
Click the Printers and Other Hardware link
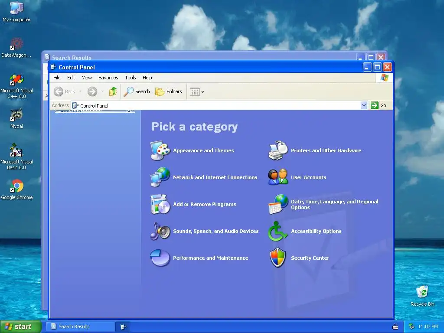coord(326,150)
